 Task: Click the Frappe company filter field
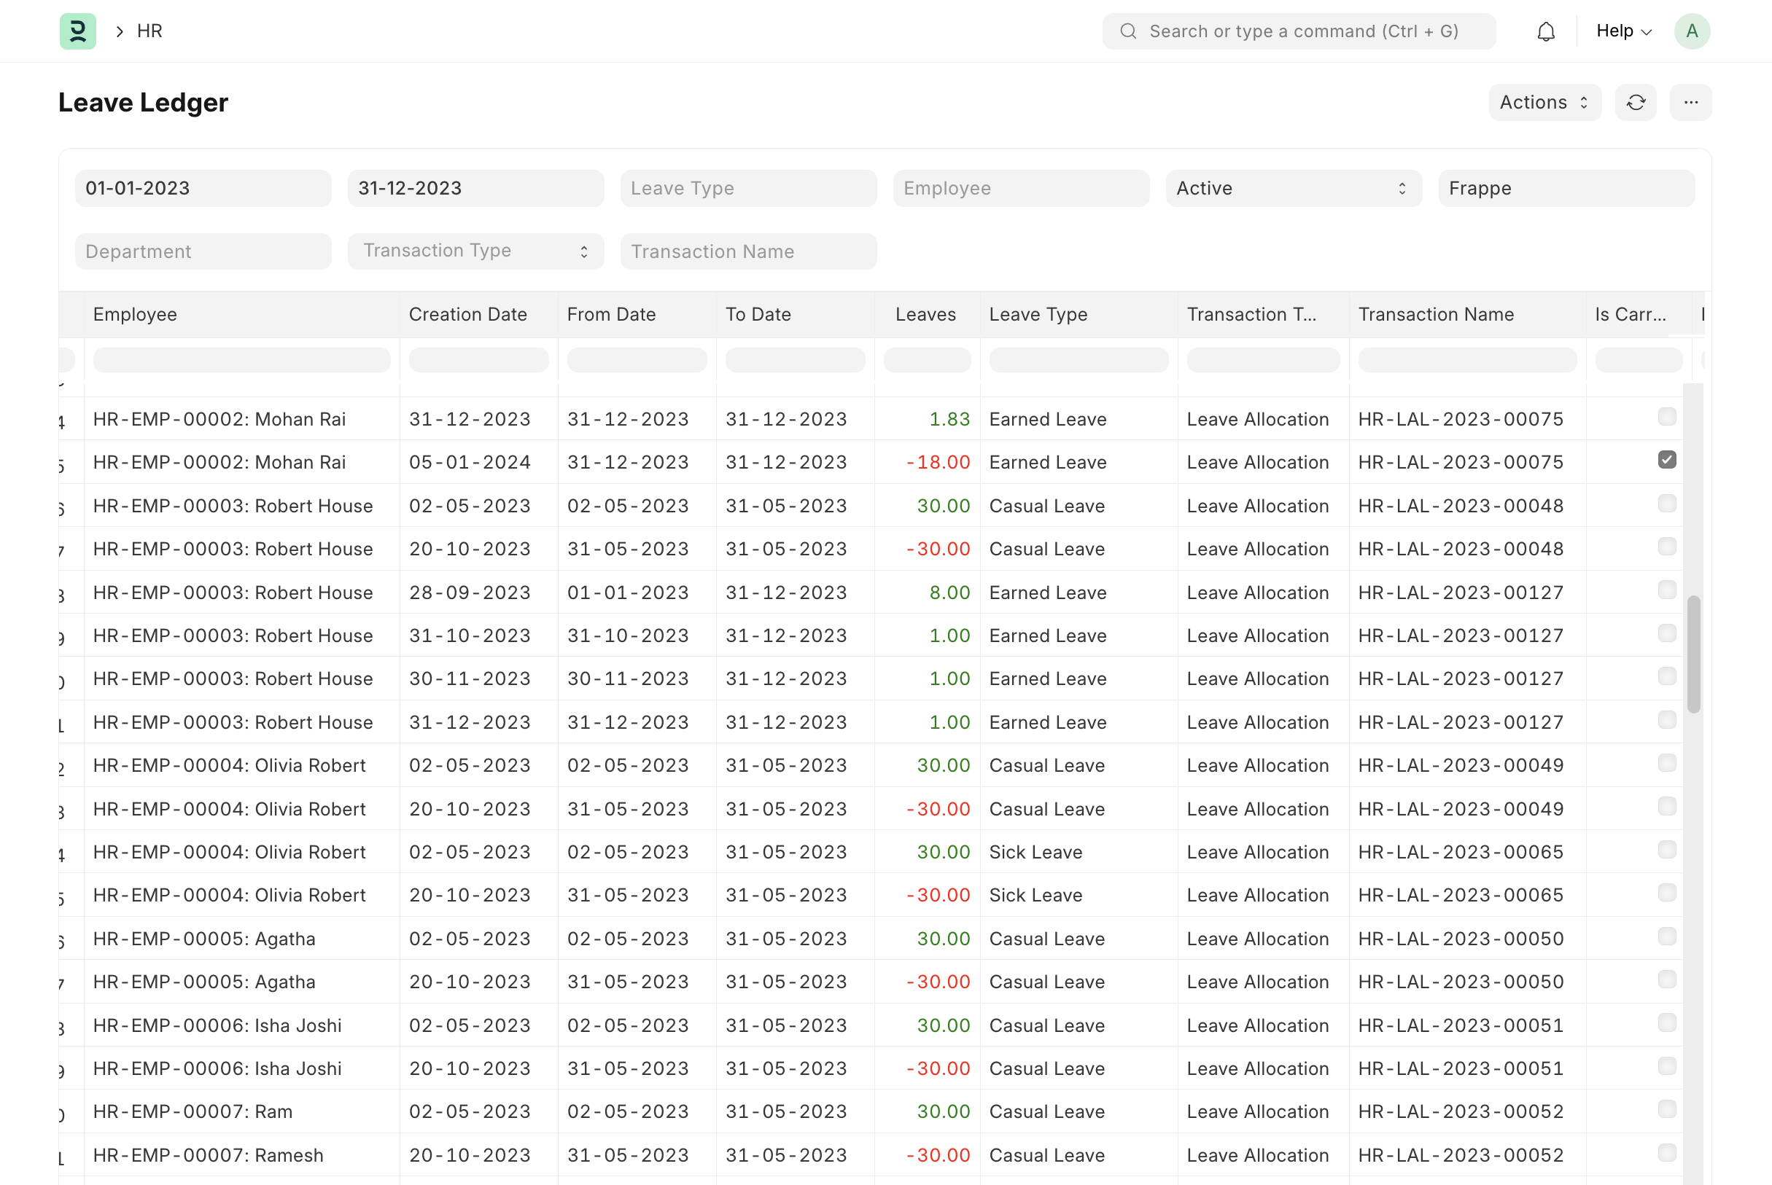pyautogui.click(x=1566, y=188)
